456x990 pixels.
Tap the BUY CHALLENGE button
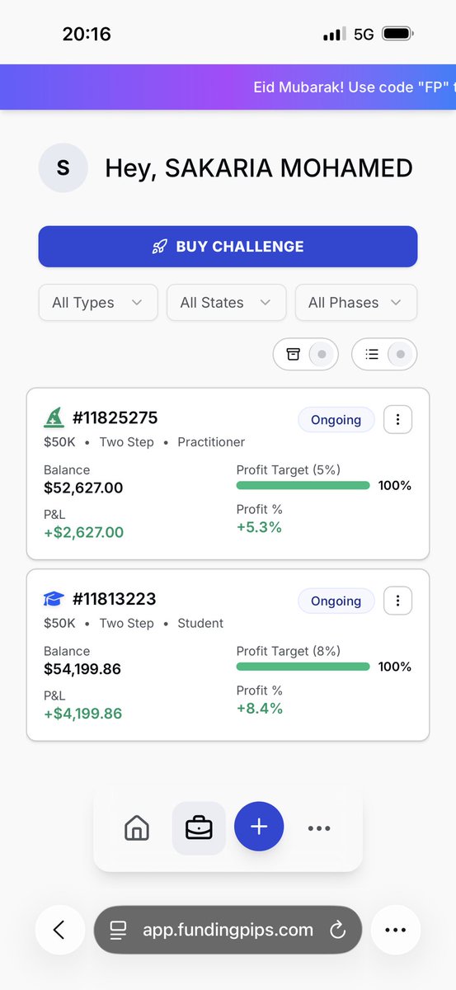(228, 247)
